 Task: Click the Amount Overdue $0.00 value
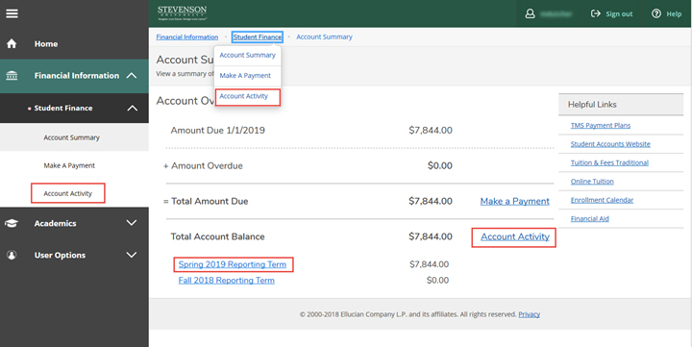[x=440, y=166]
